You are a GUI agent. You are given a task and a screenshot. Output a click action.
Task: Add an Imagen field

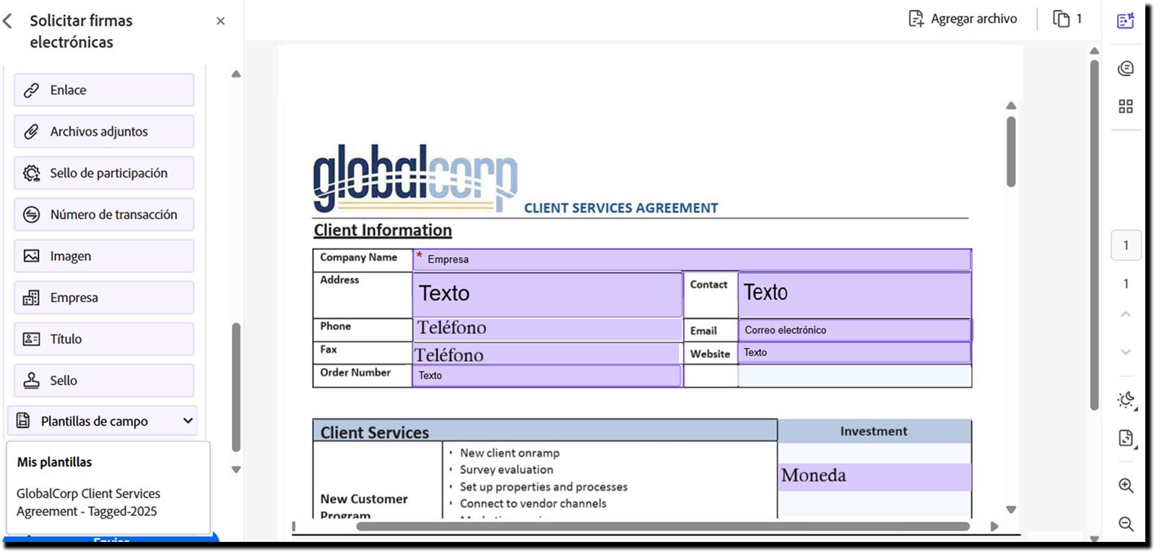click(104, 256)
